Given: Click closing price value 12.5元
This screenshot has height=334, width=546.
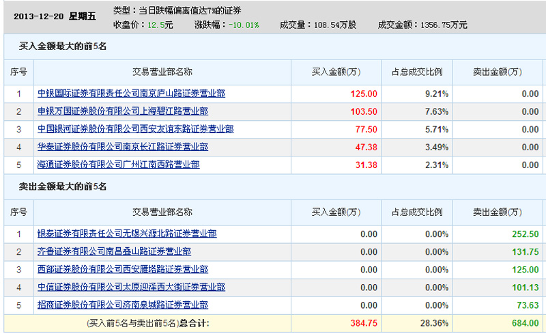Looking at the screenshot, I should (160, 25).
